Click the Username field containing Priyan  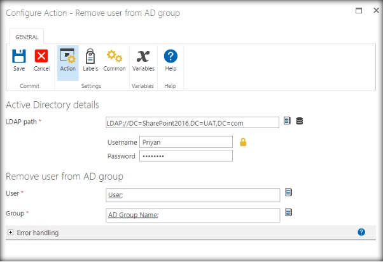186,142
